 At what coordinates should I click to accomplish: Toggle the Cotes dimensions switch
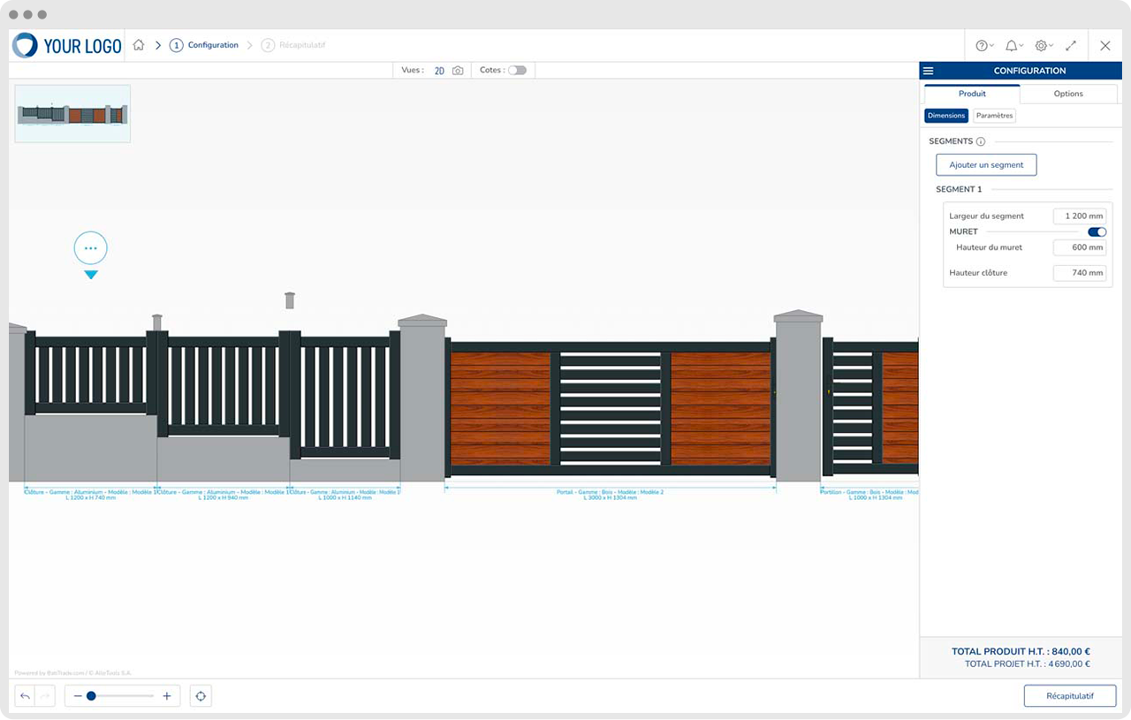click(x=517, y=70)
